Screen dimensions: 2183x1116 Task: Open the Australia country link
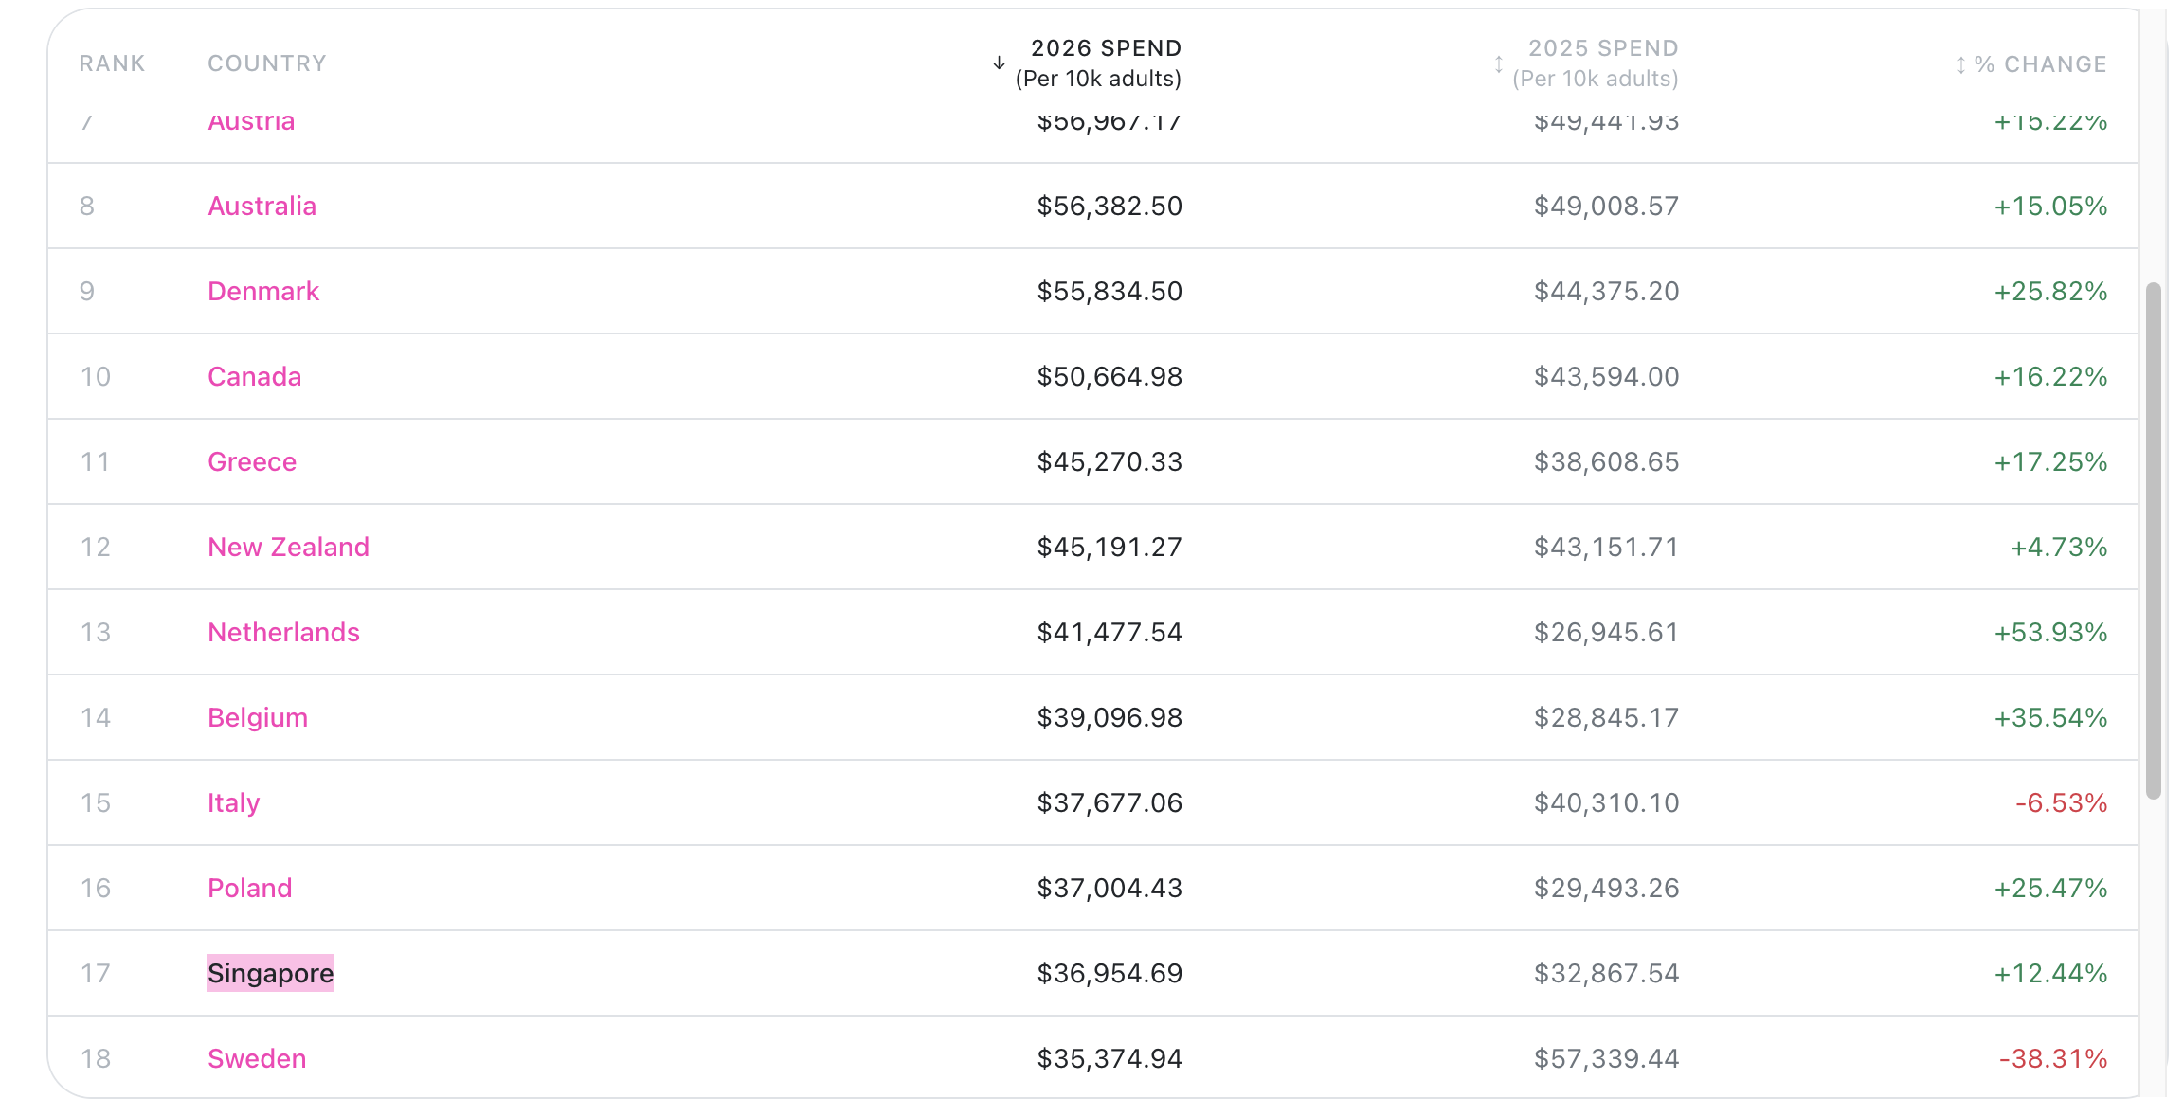[262, 206]
